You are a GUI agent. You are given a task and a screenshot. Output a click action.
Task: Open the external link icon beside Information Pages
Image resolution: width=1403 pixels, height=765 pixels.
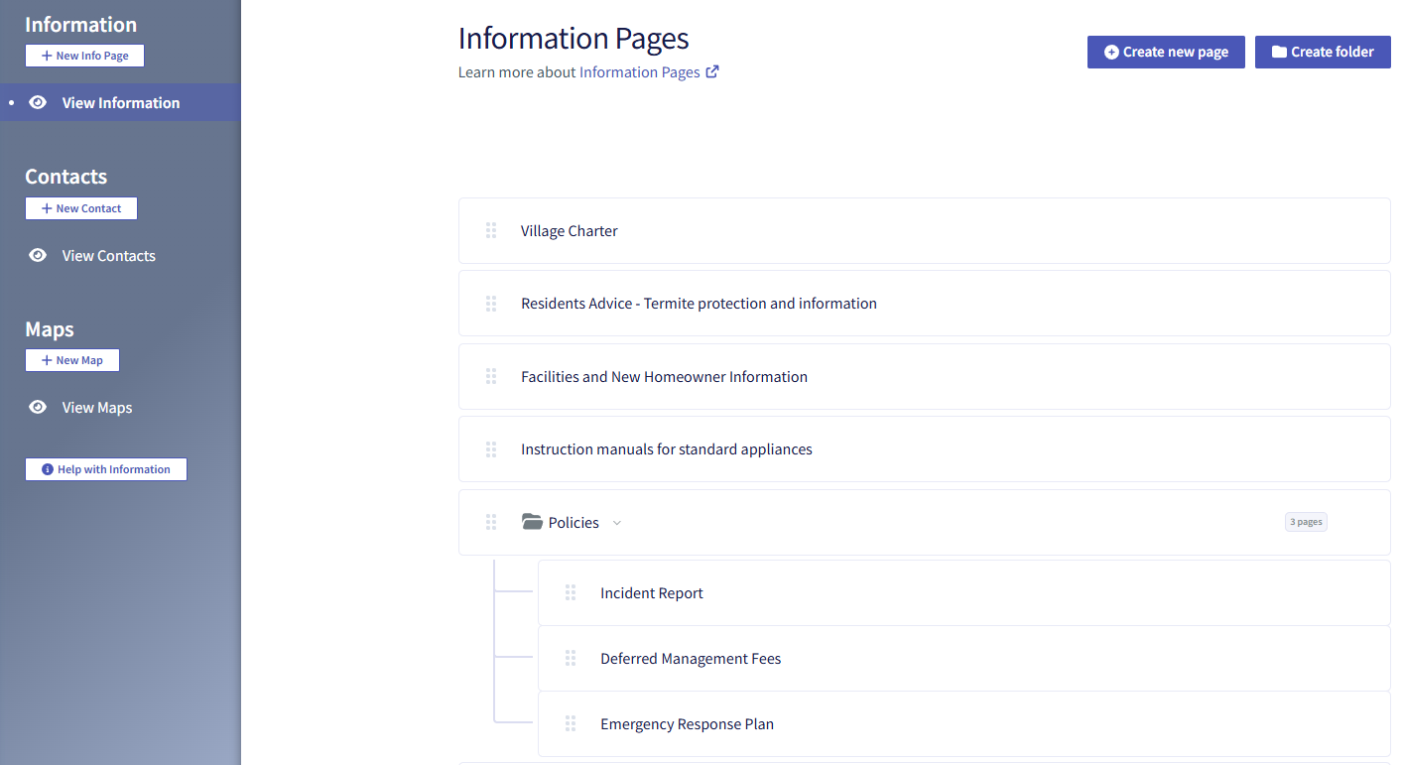pyautogui.click(x=712, y=70)
